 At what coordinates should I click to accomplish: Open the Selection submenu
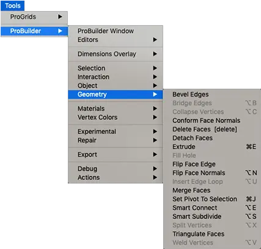pos(116,68)
